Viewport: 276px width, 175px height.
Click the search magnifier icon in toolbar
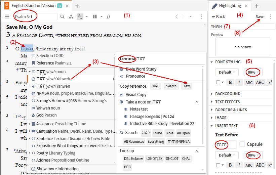pos(62,16)
